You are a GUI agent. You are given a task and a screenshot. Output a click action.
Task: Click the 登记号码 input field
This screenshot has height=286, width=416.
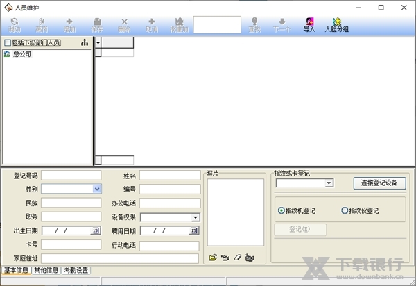(x=71, y=175)
